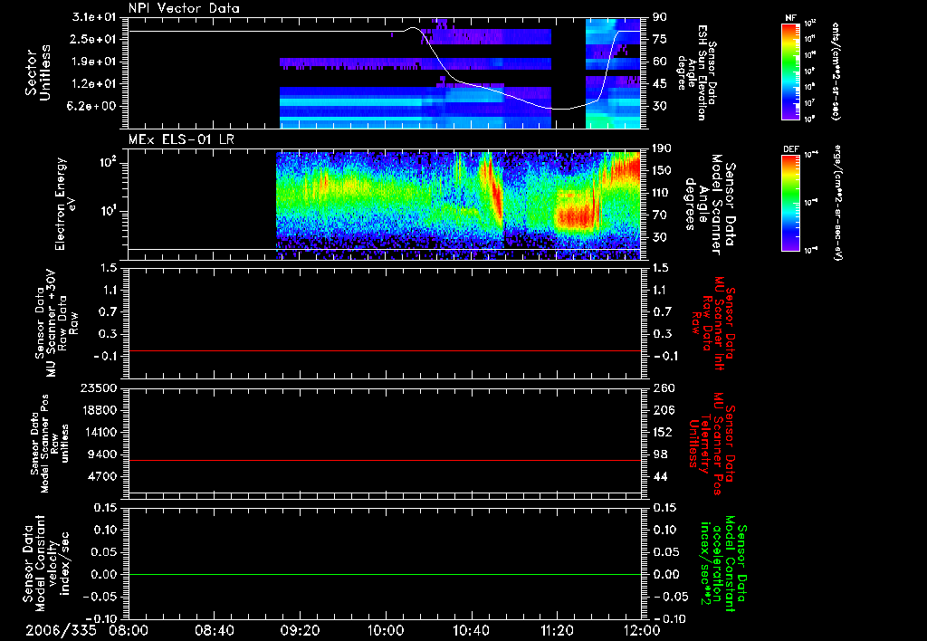The height and width of the screenshot is (641, 927).
Task: Click the 9400 scanner position tick
Action: tap(101, 454)
